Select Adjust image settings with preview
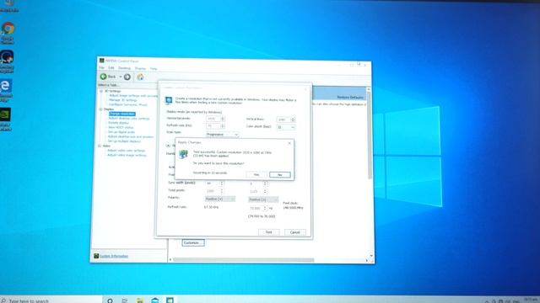The image size is (540, 303). (133, 96)
